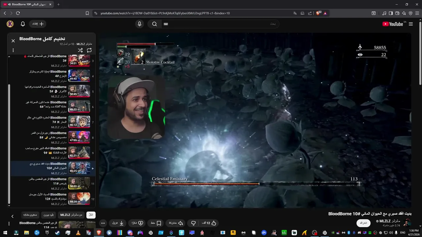
Task: Open Epic Games icon in the taskbar
Action: click(47, 233)
